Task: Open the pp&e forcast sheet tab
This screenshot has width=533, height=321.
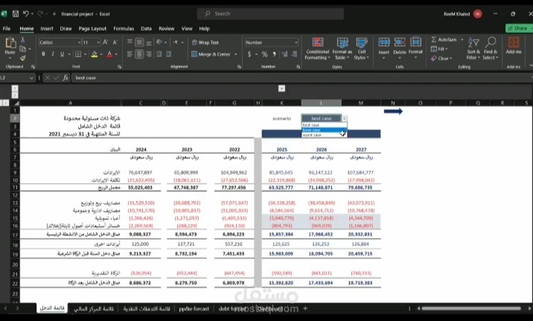Action: point(194,308)
